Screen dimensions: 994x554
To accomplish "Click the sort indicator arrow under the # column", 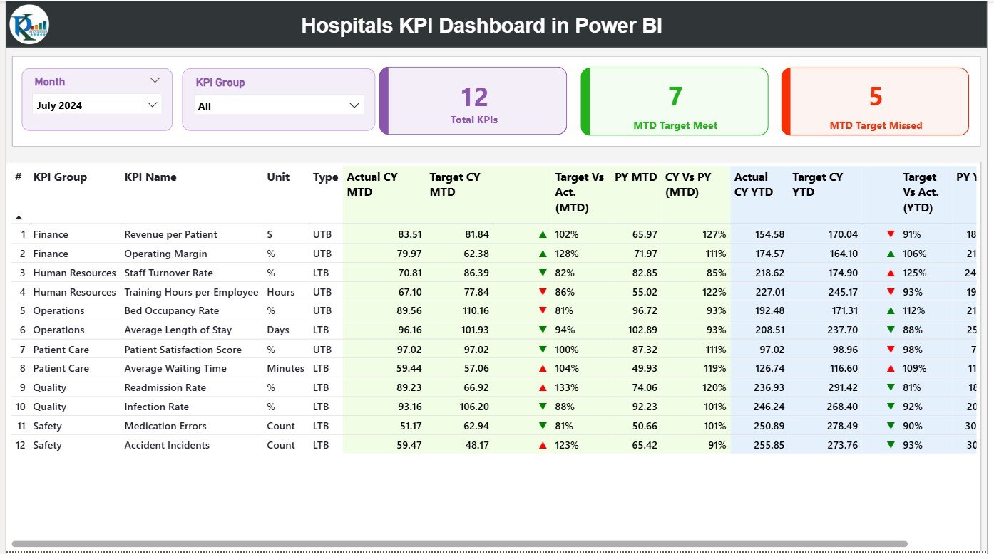I will (17, 216).
